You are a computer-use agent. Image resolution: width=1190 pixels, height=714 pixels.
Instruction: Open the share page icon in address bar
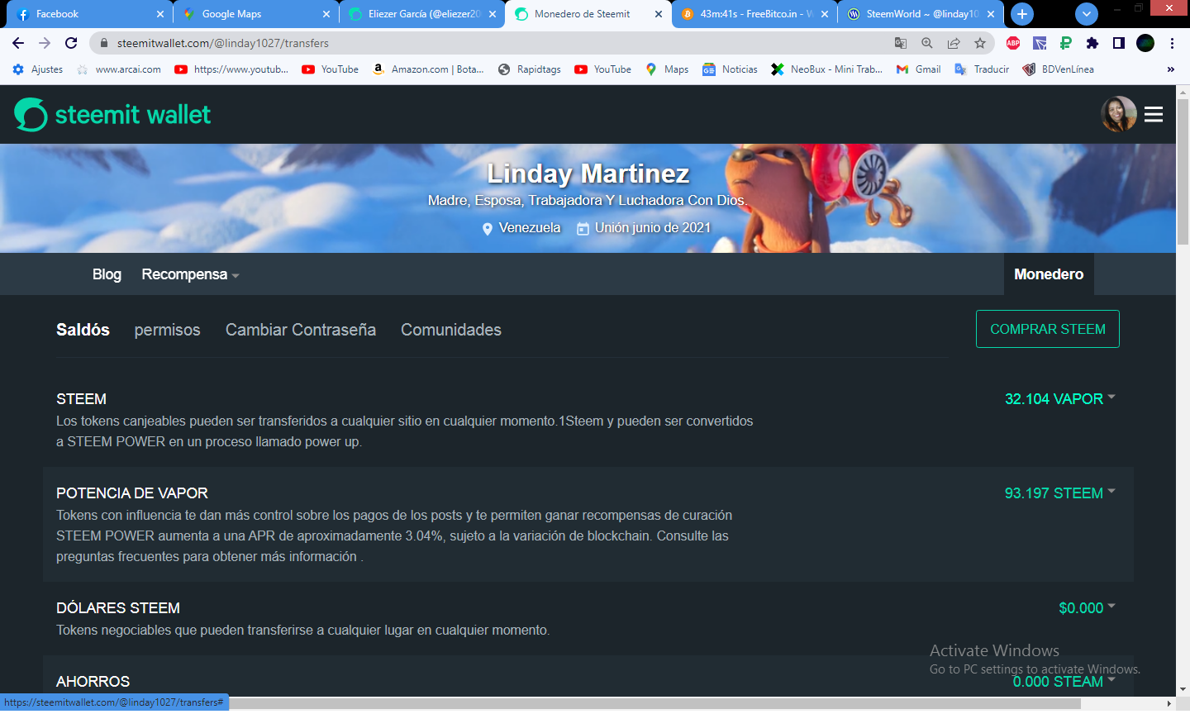[x=954, y=43]
